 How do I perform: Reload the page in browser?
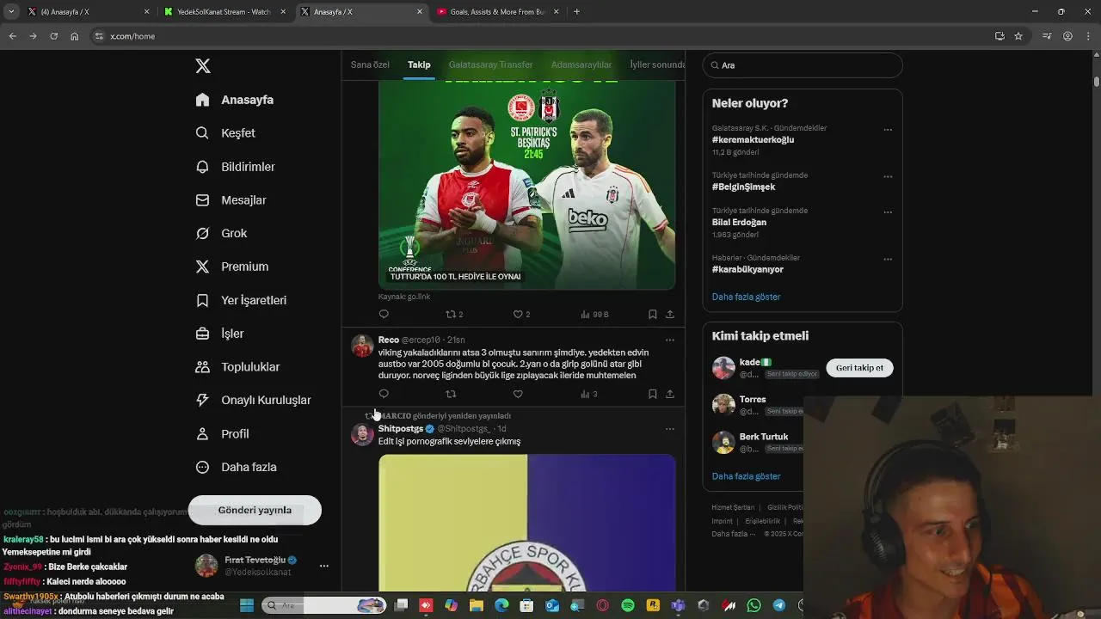click(53, 36)
